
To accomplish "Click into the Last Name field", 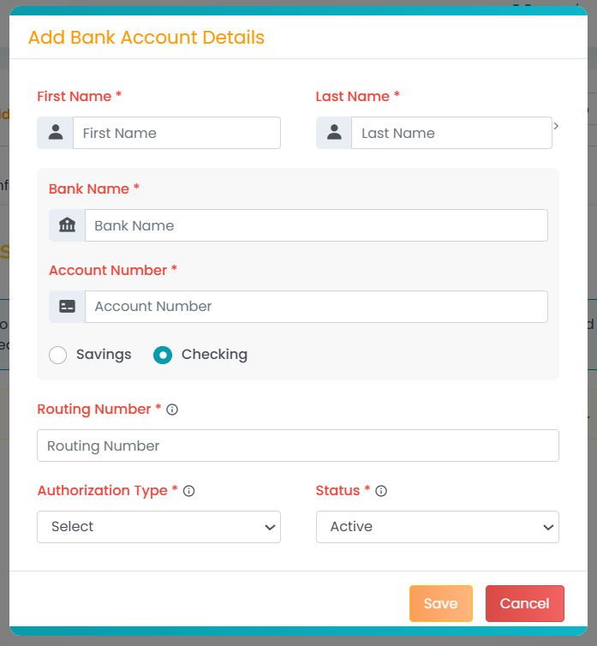I will (451, 133).
